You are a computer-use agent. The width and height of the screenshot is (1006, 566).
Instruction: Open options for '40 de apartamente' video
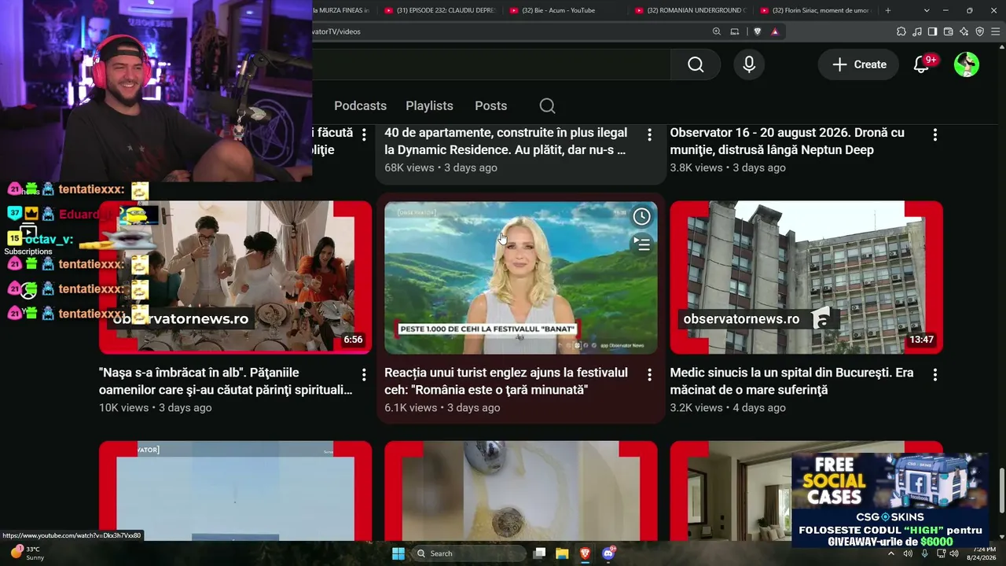coord(649,135)
